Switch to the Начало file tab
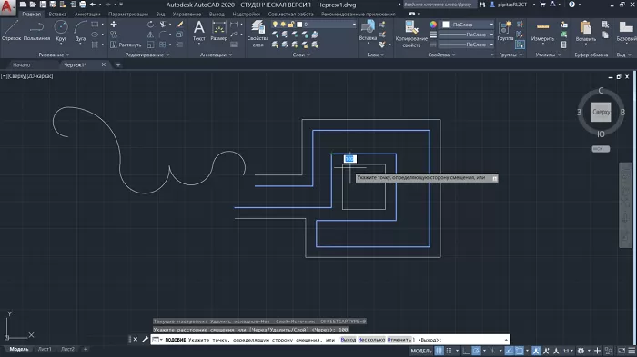 coord(21,64)
